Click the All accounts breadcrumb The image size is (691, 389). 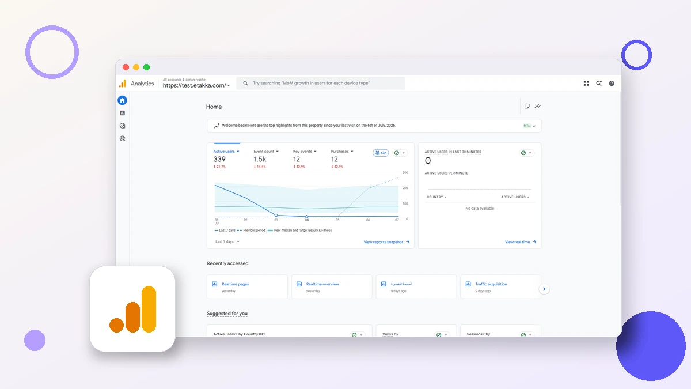172,80
